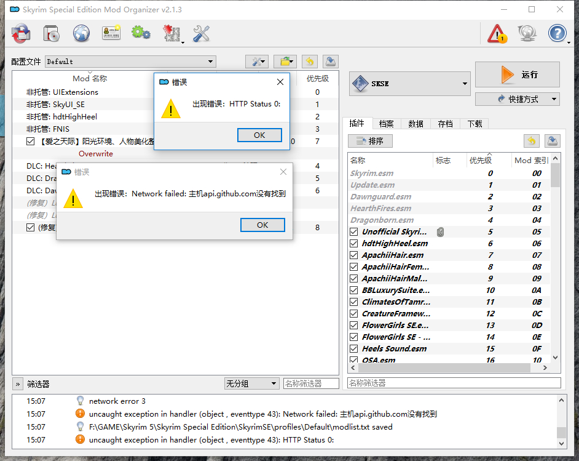Sort mods by Mod 名称 column header
579x461 pixels.
(x=90, y=78)
